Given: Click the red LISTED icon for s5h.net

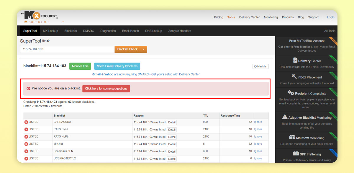Looking at the screenshot, I should (x=26, y=144).
